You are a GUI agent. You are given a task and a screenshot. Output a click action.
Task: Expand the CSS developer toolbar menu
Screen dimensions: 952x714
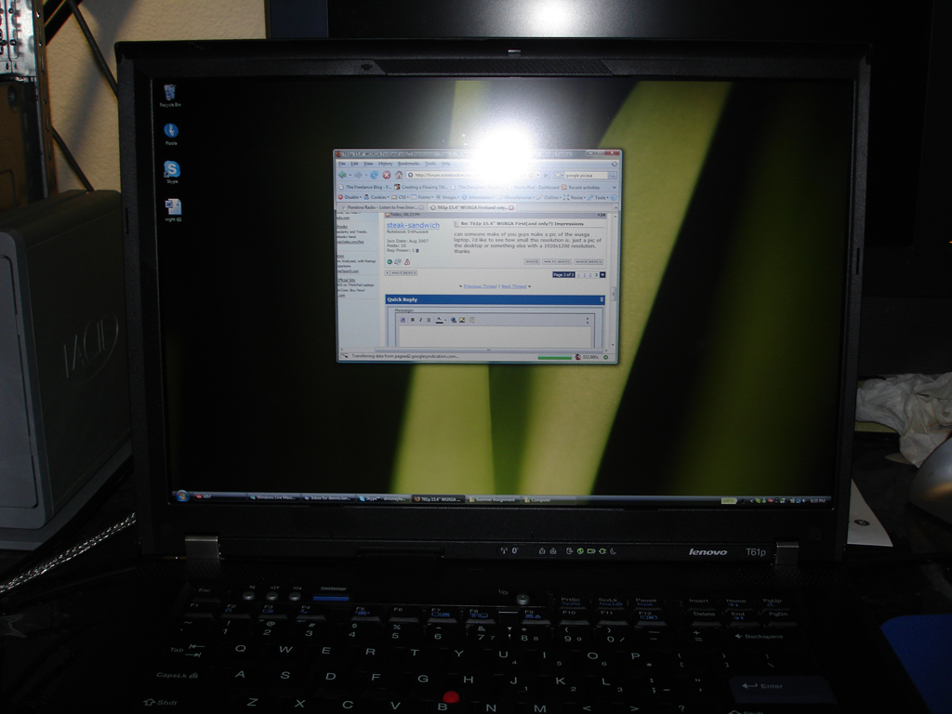pos(400,197)
